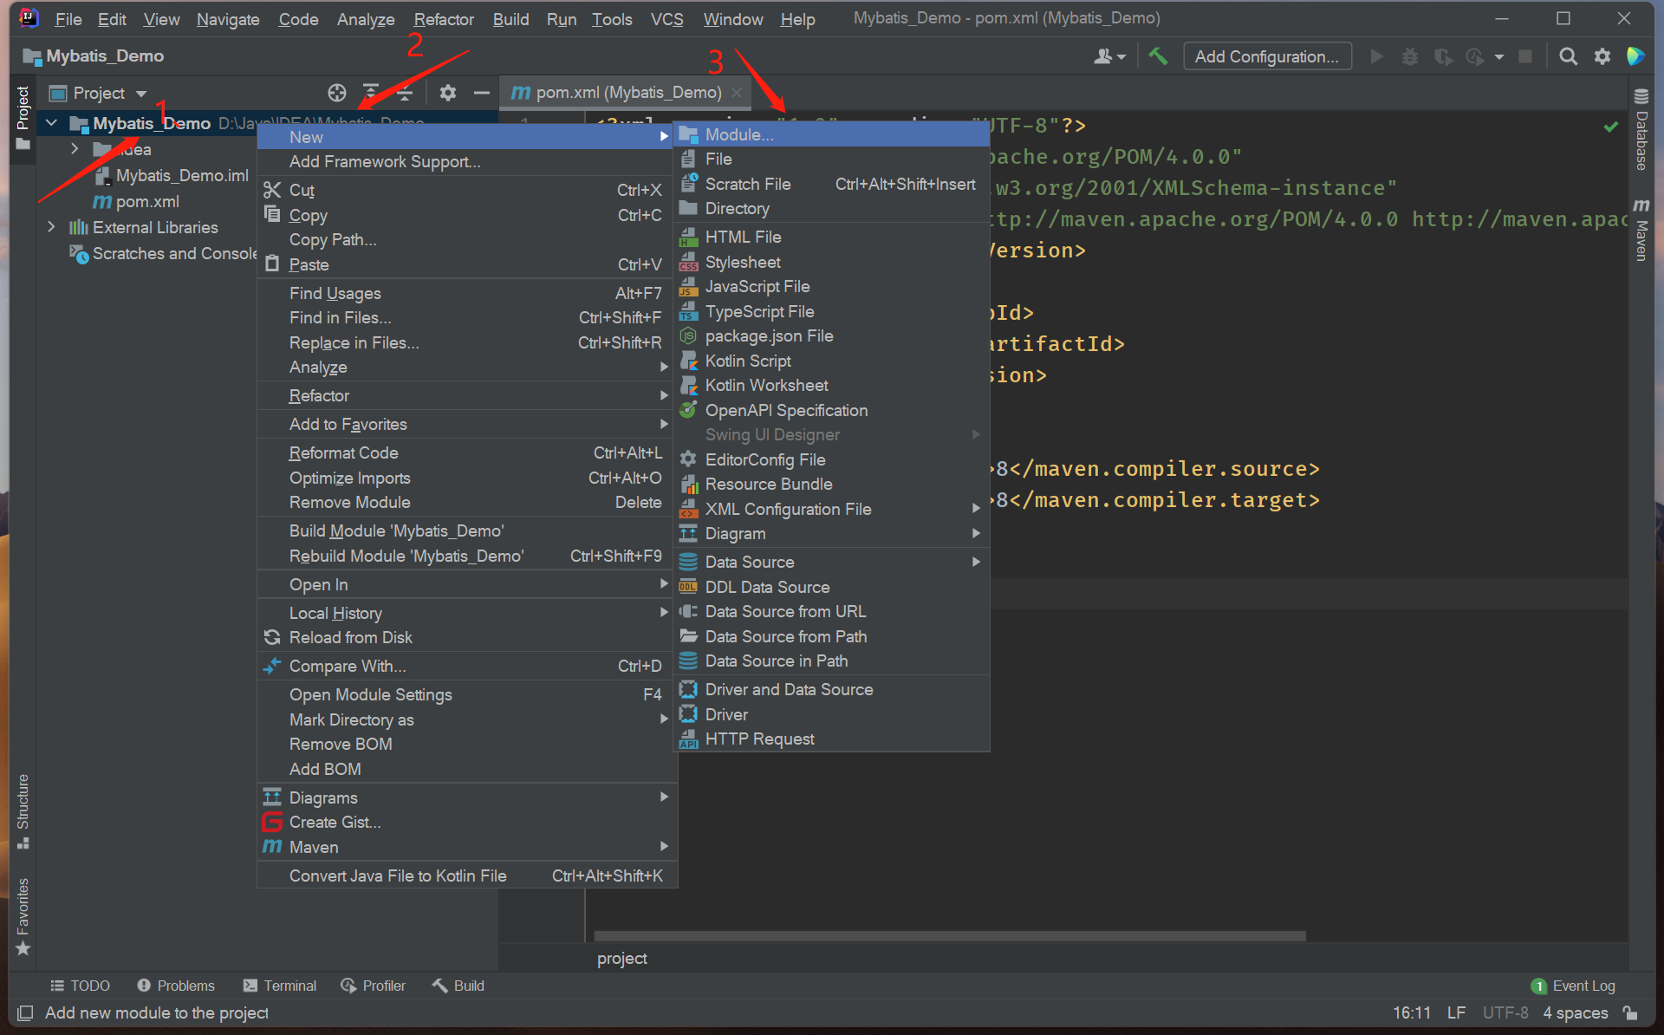This screenshot has height=1035, width=1664.
Task: Open IDE settings gear icon in toolbar
Action: (x=1602, y=56)
